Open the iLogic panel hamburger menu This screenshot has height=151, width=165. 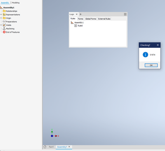tap(125, 14)
